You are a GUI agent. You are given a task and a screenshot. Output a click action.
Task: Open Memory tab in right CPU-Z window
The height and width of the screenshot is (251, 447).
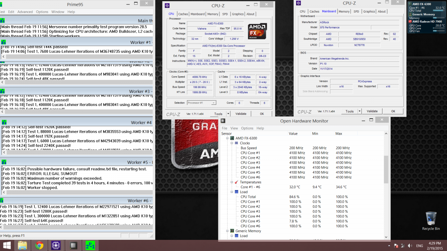344,12
